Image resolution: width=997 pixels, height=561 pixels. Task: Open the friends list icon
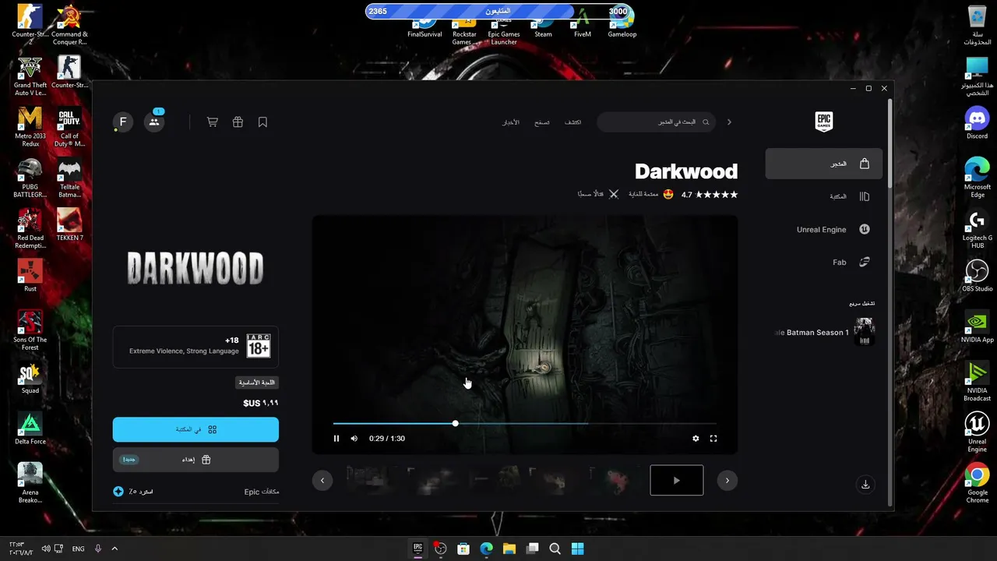coord(154,122)
